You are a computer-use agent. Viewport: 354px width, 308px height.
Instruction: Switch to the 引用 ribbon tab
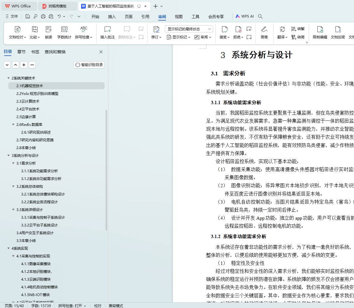(x=145, y=16)
